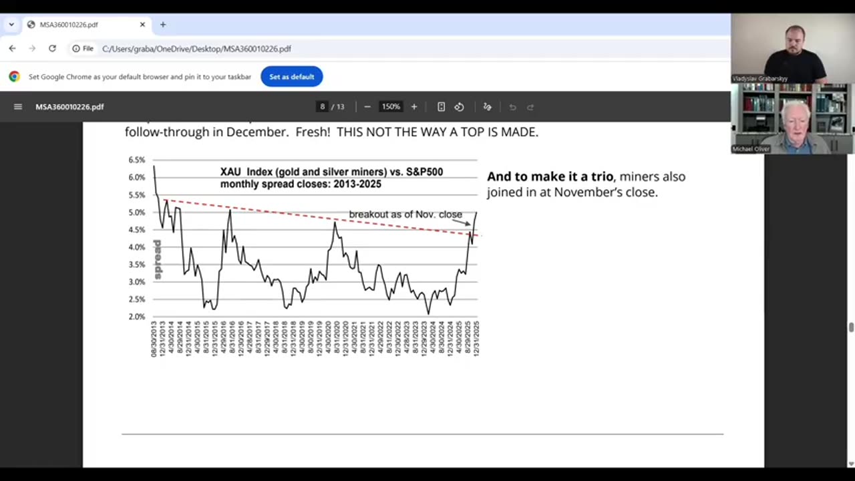Select the MSA360010226.pdf tab
Viewport: 855px width, 481px height.
pyautogui.click(x=87, y=25)
